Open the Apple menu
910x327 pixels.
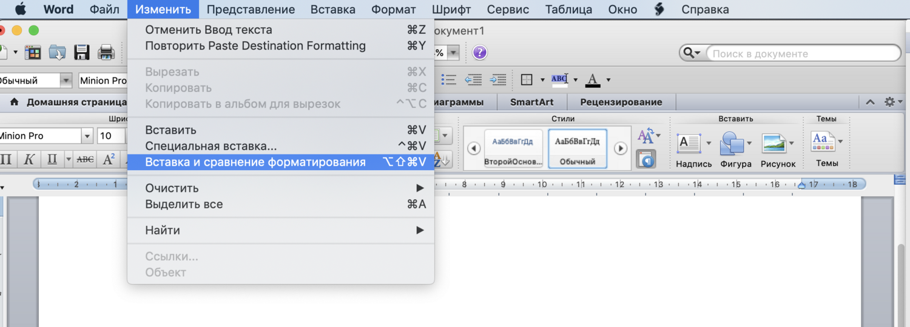point(20,9)
